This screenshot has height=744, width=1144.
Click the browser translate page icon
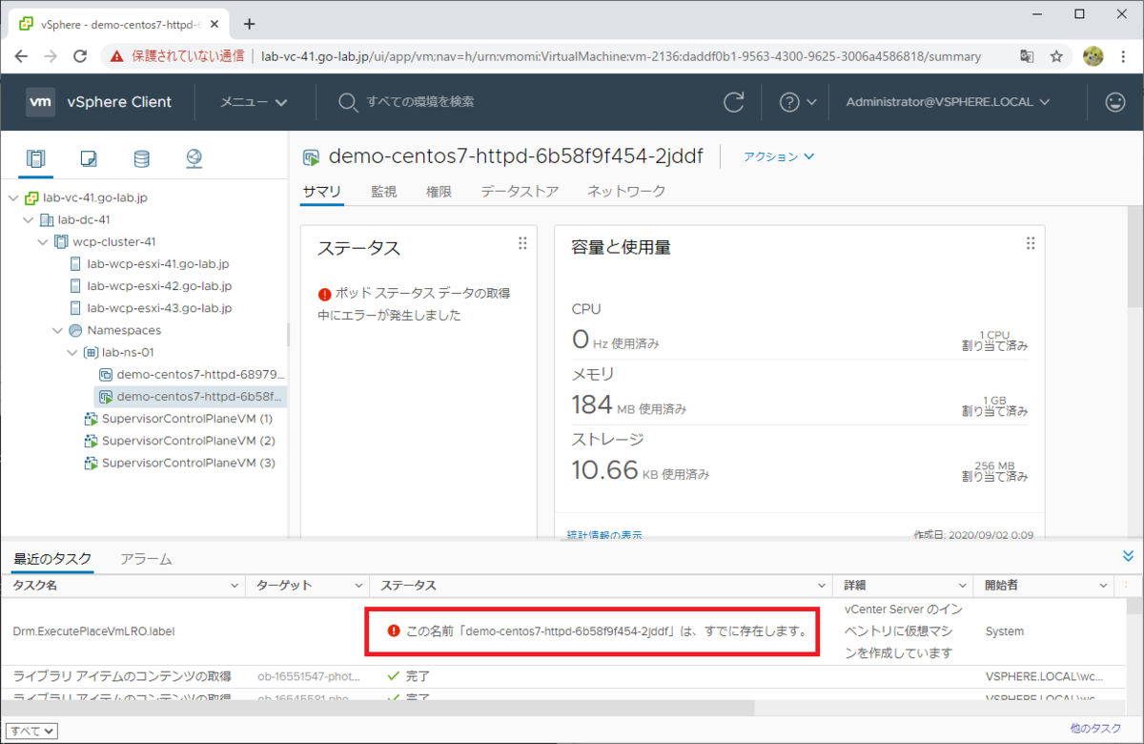tap(1027, 56)
